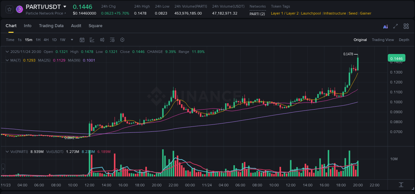Image resolution: width=415 pixels, height=194 pixels.
Task: Open the Audit tab
Action: point(76,26)
